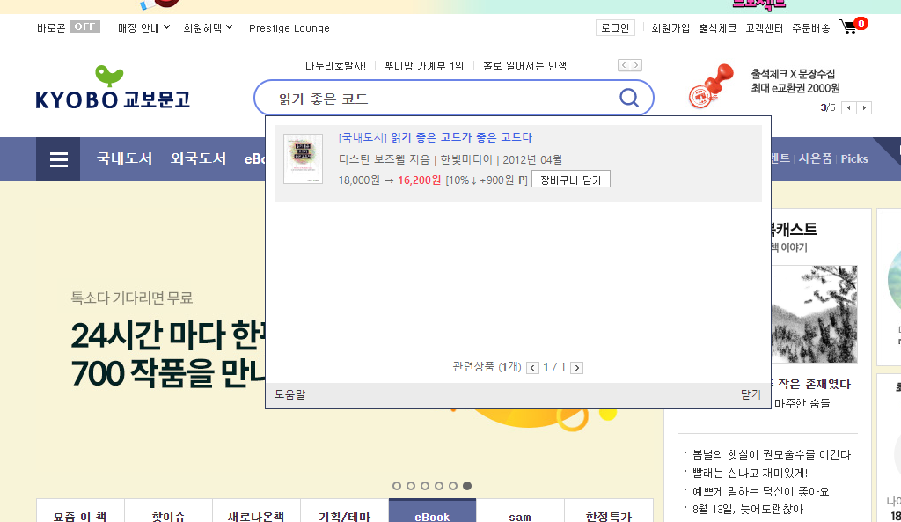
Task: Click the hamburger menu icon
Action: (58, 159)
